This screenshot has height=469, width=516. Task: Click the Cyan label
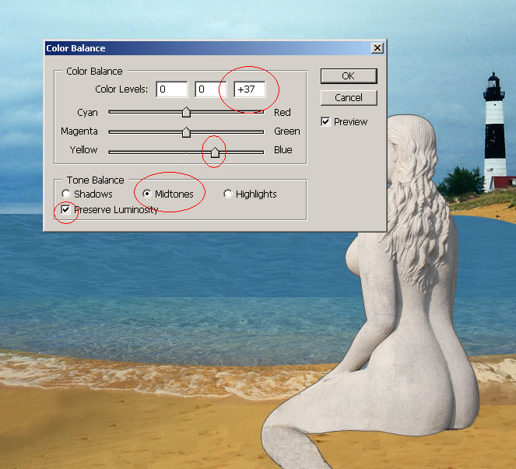click(87, 113)
